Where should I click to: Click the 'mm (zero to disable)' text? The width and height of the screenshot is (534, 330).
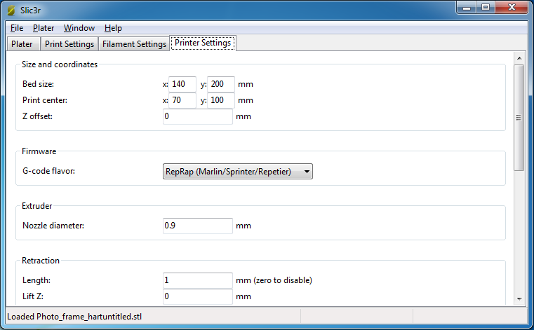(x=274, y=280)
